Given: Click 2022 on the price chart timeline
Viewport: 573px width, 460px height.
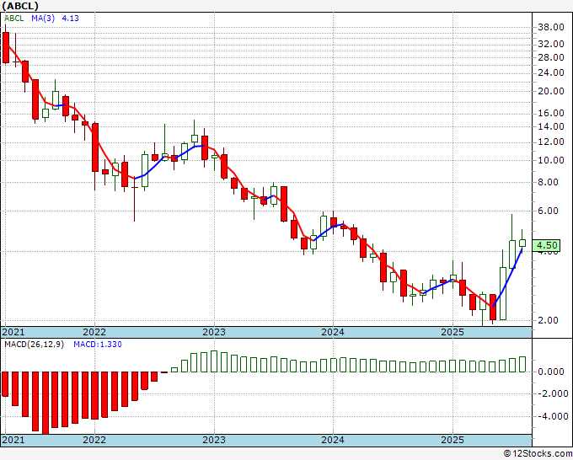Looking at the screenshot, I should coord(94,332).
